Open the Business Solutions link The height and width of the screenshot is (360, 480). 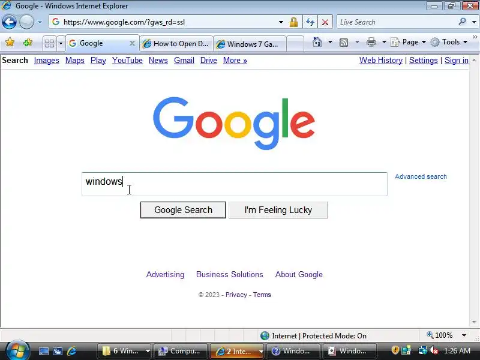230,274
